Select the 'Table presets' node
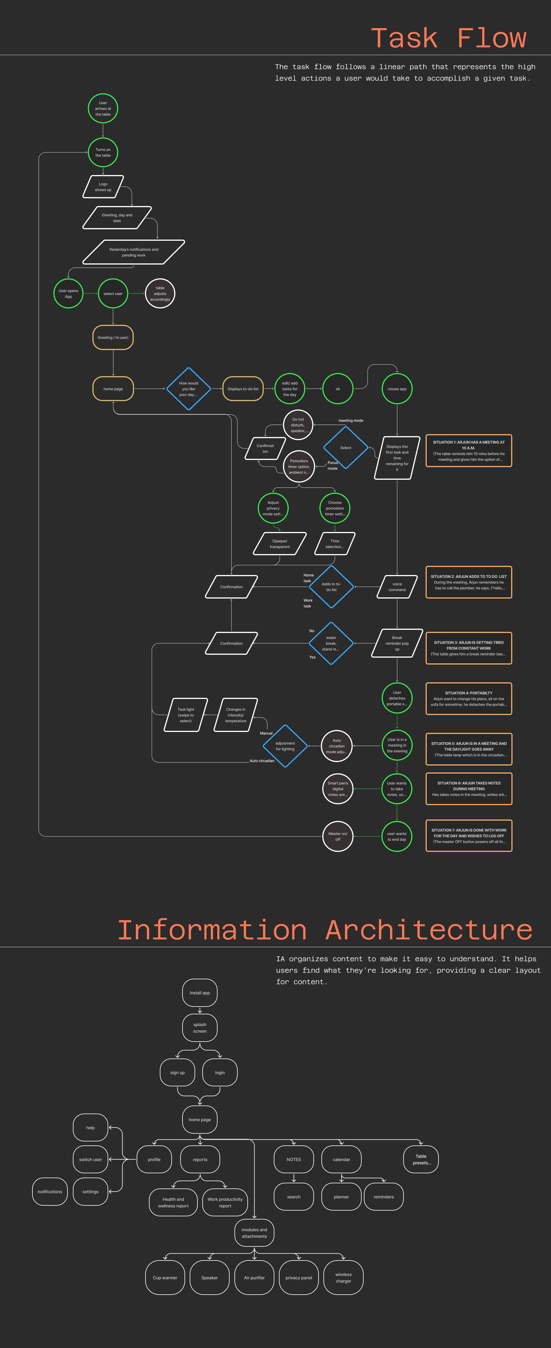This screenshot has height=1348, width=551. coord(421,1159)
